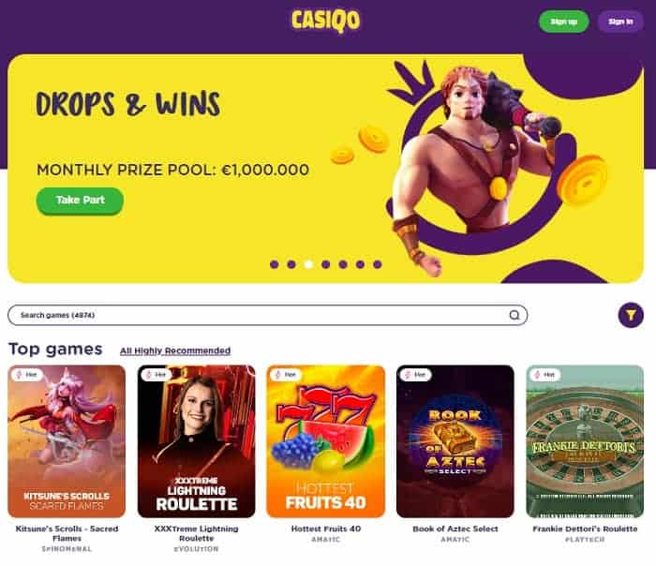656x566 pixels.
Task: Click Hot badge on Book of Aztec
Action: (415, 375)
